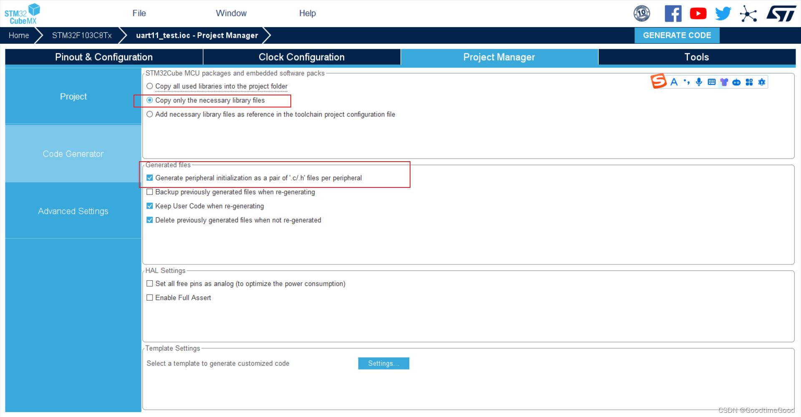Open Sogou soft keyboard icon

tap(712, 82)
